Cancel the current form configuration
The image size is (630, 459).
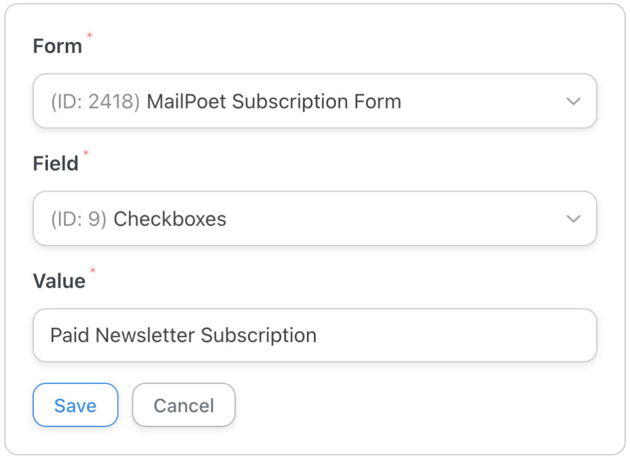coord(183,405)
